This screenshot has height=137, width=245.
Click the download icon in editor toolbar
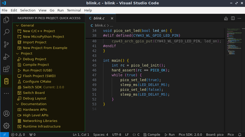(226, 18)
